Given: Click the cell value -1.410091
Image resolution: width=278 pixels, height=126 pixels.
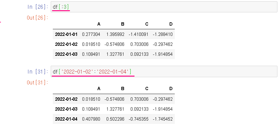Looking at the screenshot, I should pos(139,34).
